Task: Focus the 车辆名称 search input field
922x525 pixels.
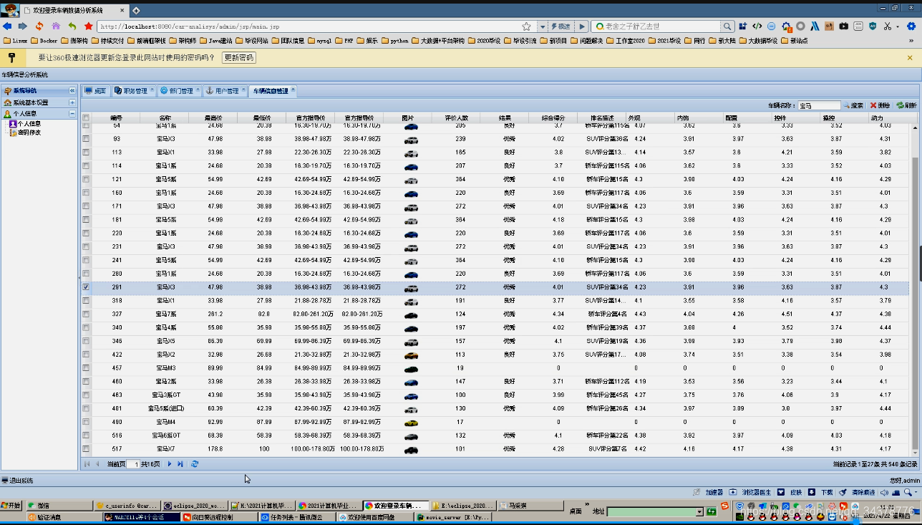Action: click(819, 105)
